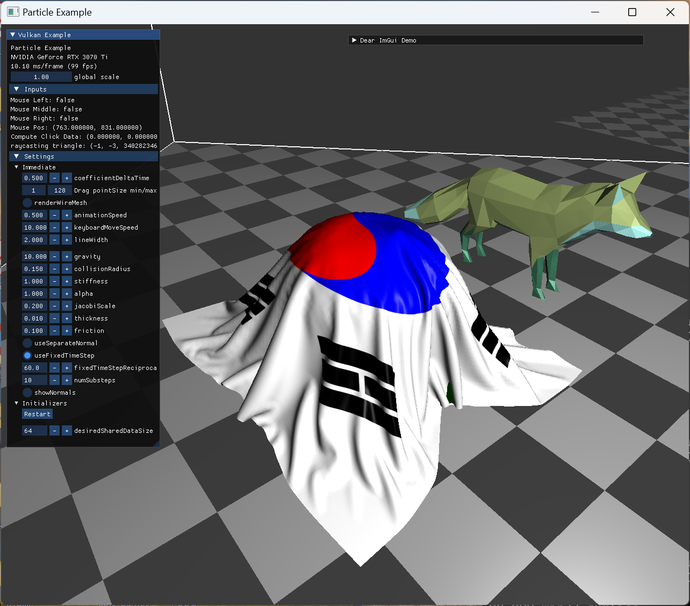Increase keyboardMoveSpeed with plus button
This screenshot has height=606, width=690.
point(67,227)
